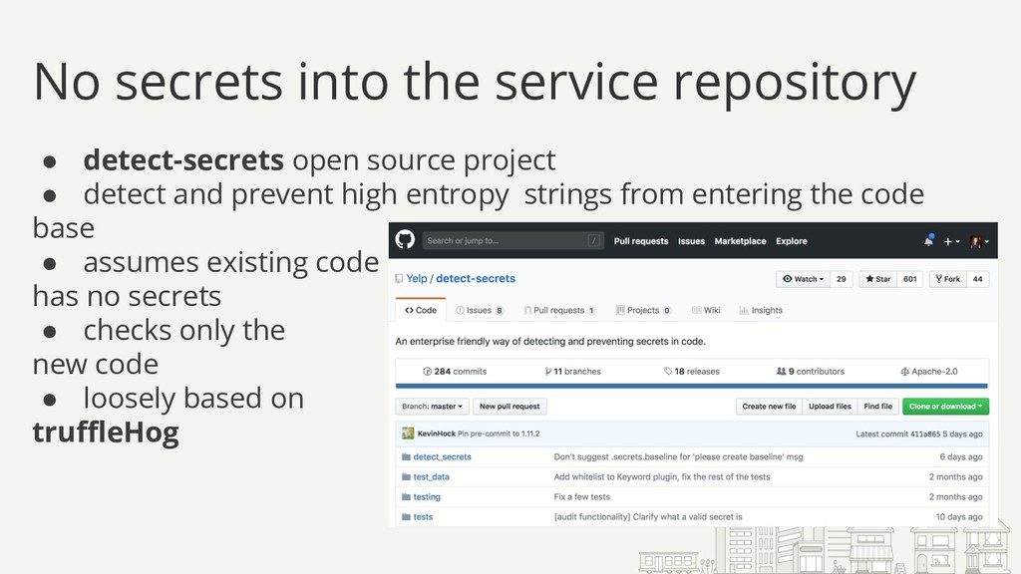Go to Marketplace in top navigation
The height and width of the screenshot is (574, 1021).
740,241
